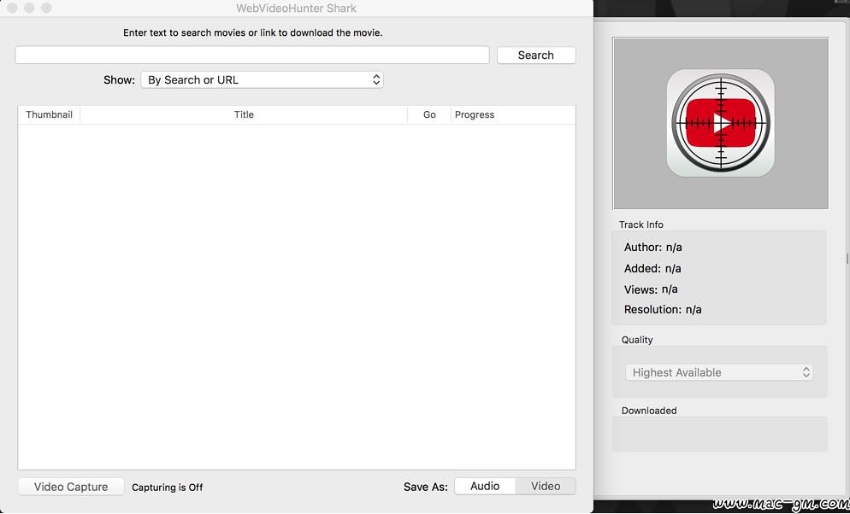Click the 'Save As:' label

pos(426,487)
